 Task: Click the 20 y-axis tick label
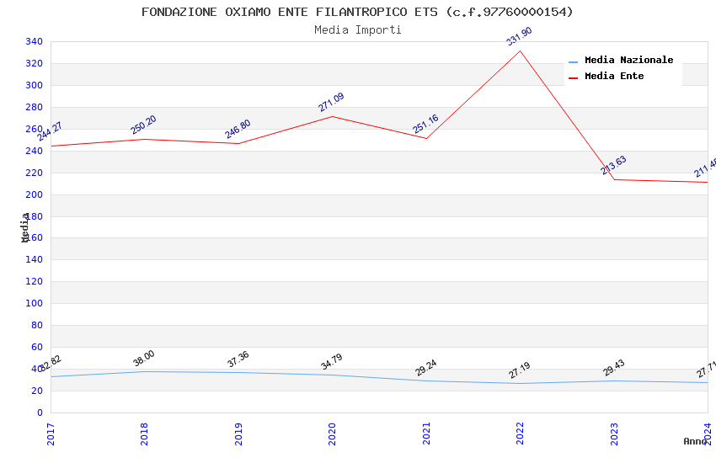coord(37,391)
